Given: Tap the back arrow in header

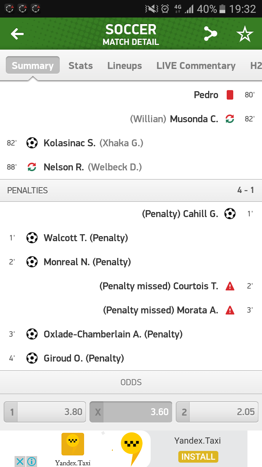Looking at the screenshot, I should tap(17, 34).
